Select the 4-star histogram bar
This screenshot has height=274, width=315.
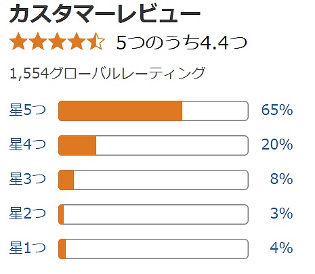[x=153, y=145]
